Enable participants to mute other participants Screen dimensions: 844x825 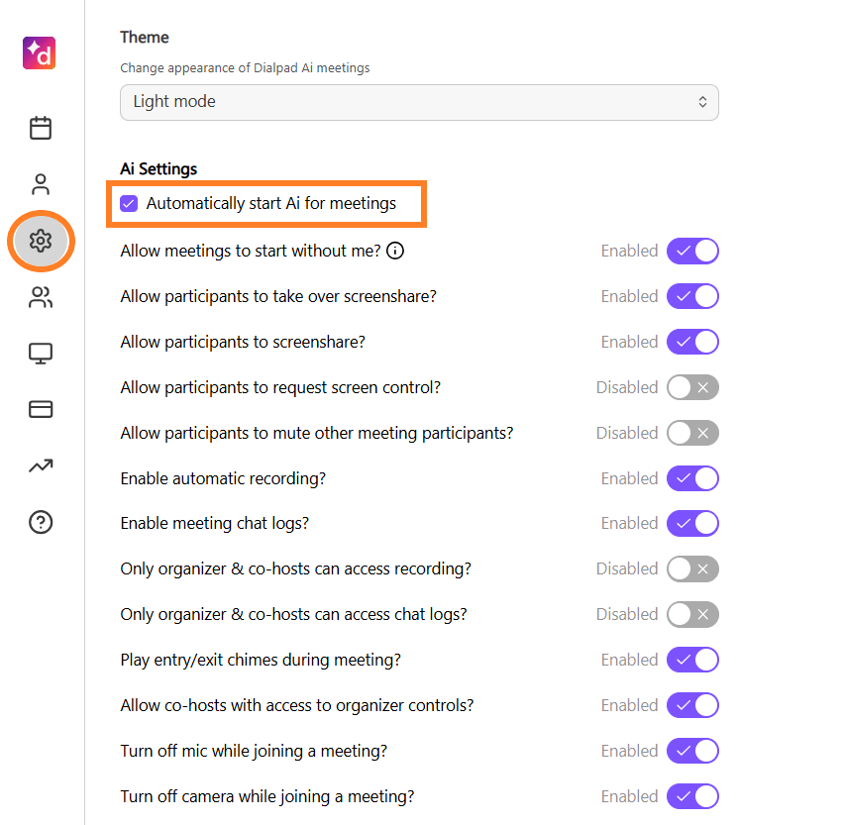pos(692,433)
